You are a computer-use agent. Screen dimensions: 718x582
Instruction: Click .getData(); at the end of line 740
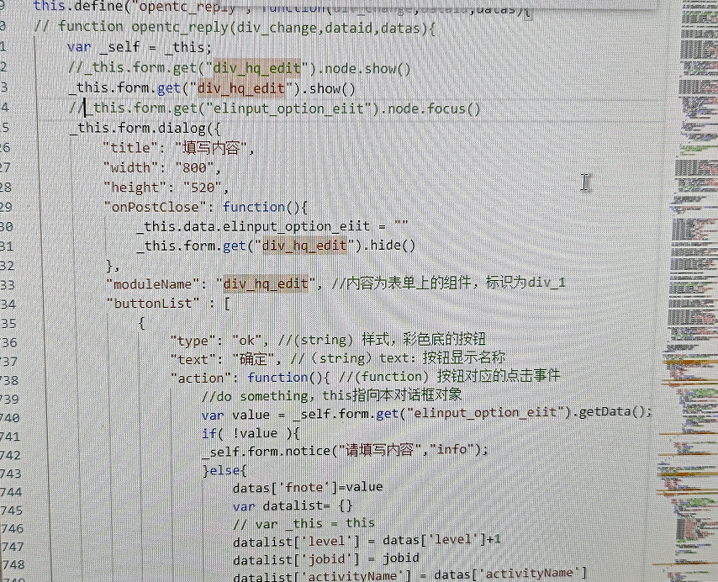point(612,412)
